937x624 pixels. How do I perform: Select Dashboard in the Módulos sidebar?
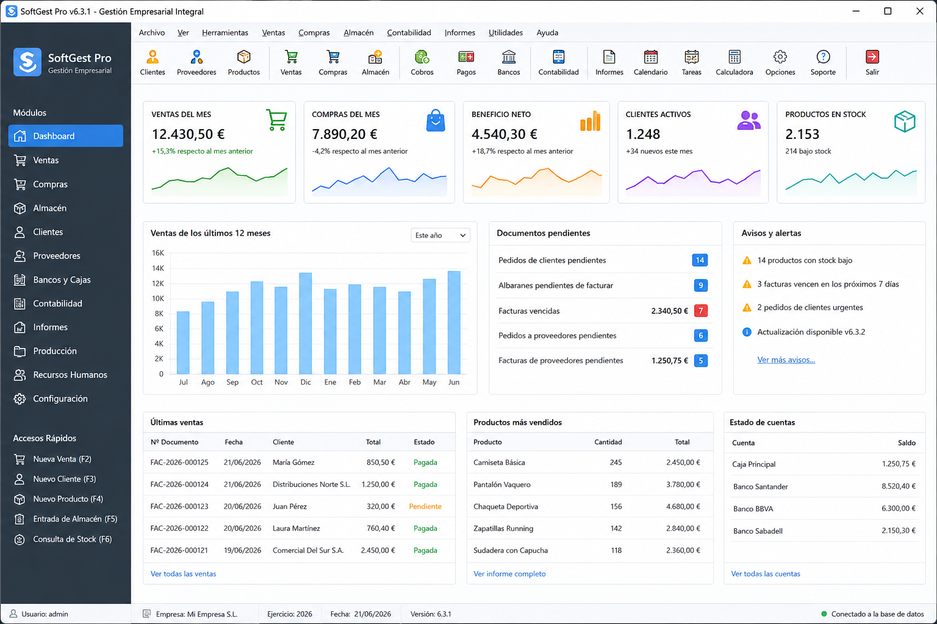point(66,136)
